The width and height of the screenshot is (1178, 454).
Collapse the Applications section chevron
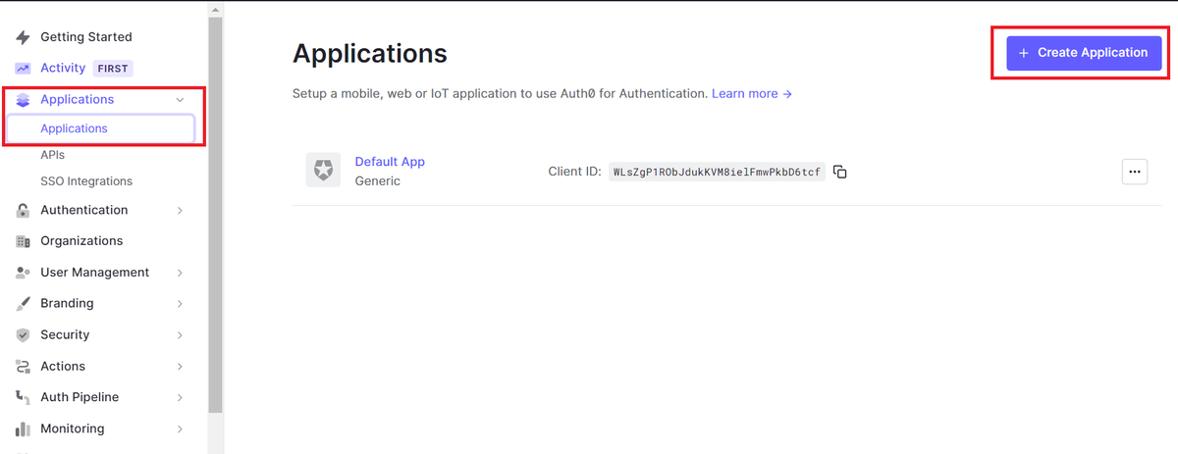click(x=180, y=100)
